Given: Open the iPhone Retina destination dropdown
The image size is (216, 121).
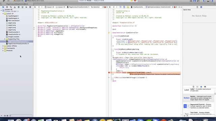Looking at the screenshot, I should tap(35, 1).
